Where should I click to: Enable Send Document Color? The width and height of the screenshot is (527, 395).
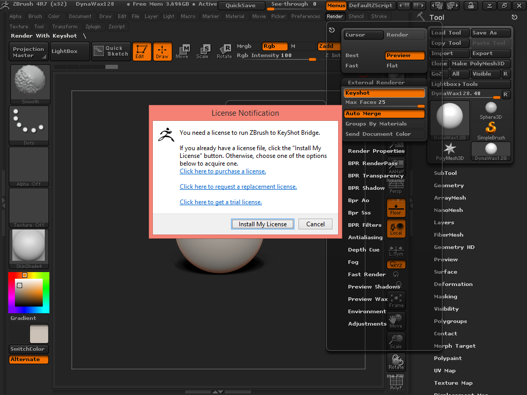(x=384, y=134)
